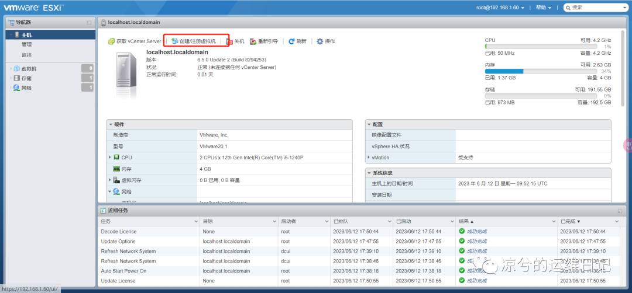Collapse the Hardware (硬件) section
632x293 pixels.
111,124
